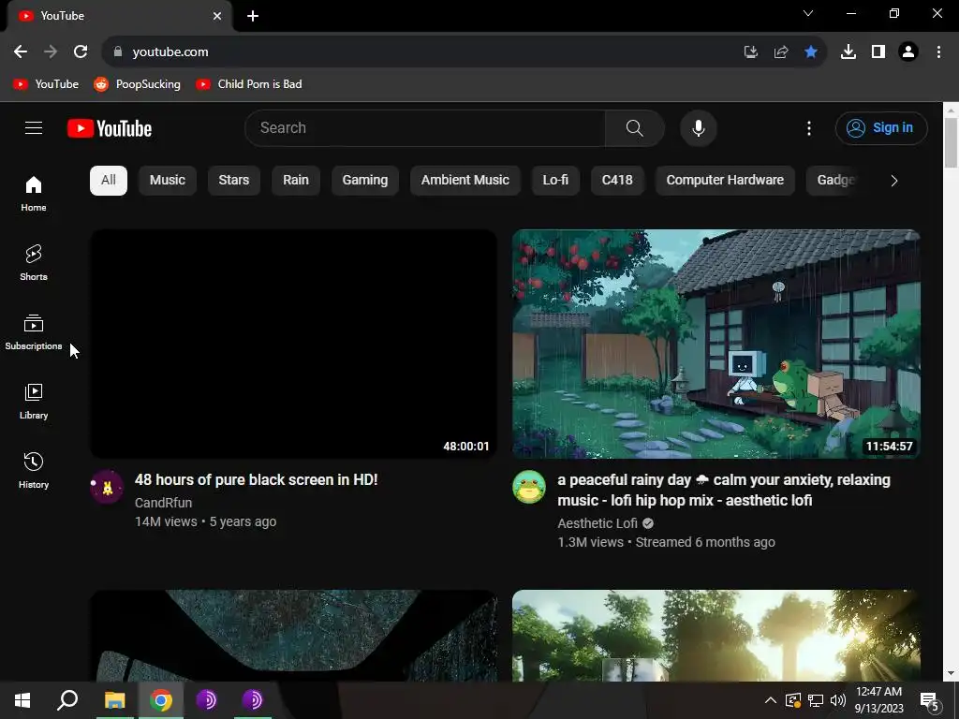
Task: Open Chrome's three-dot menu
Action: coord(938,52)
